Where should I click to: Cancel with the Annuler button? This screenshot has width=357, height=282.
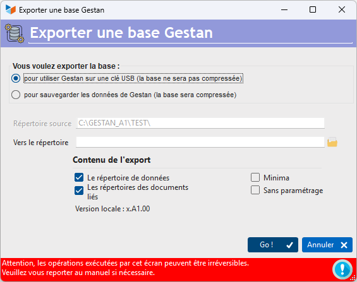pos(327,245)
